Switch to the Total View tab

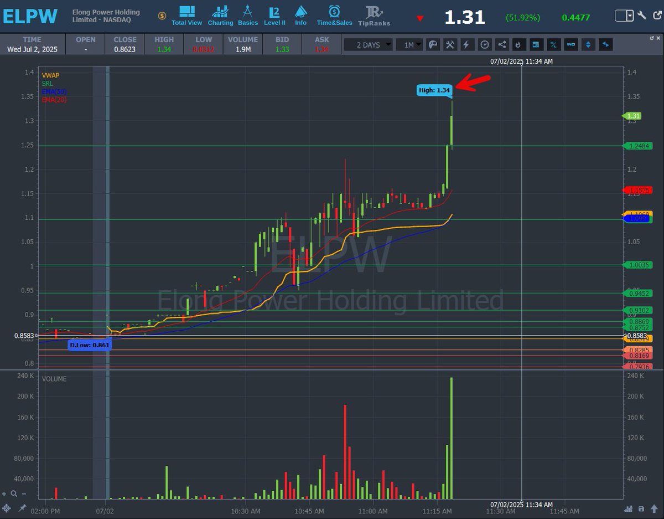point(186,15)
